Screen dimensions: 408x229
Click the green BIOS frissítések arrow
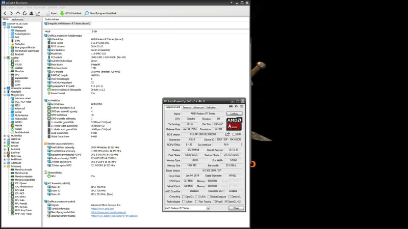point(62,13)
